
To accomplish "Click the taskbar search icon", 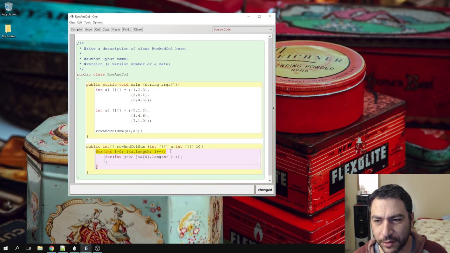I will pos(17,248).
